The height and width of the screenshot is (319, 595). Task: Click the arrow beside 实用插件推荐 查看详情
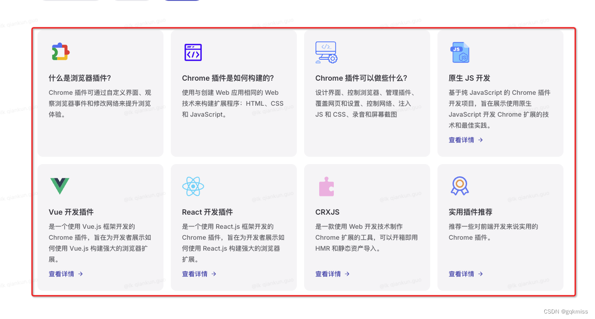pos(480,274)
